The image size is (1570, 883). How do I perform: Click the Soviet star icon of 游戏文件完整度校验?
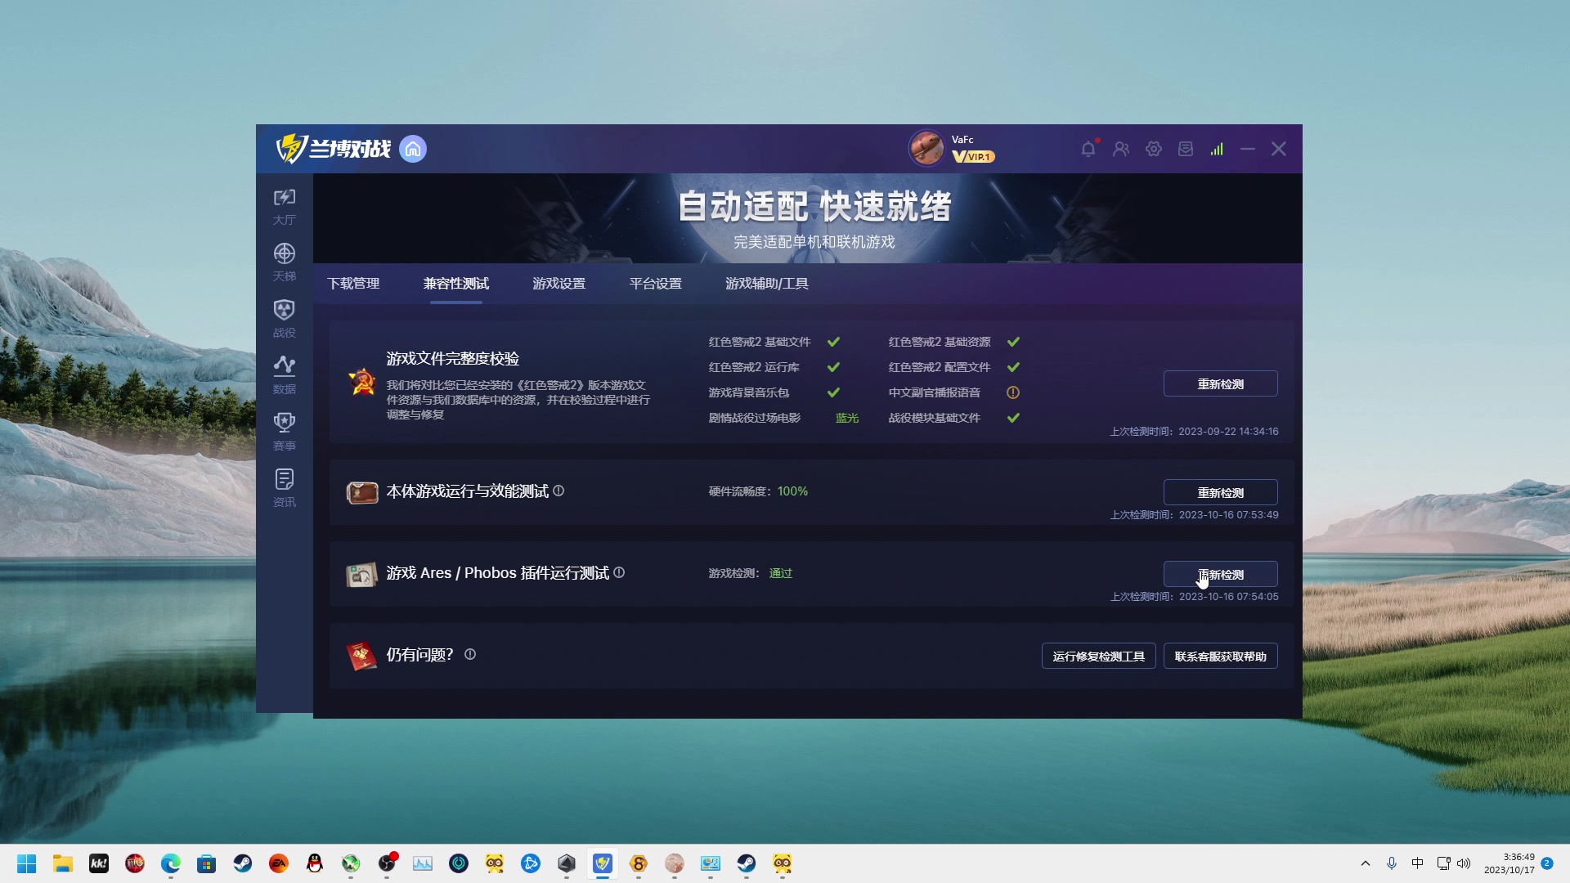(x=362, y=382)
